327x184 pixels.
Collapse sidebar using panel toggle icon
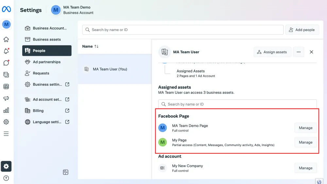[x=66, y=172]
